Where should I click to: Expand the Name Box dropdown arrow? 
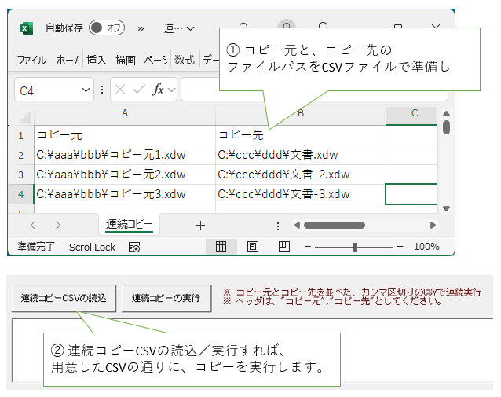(x=86, y=90)
